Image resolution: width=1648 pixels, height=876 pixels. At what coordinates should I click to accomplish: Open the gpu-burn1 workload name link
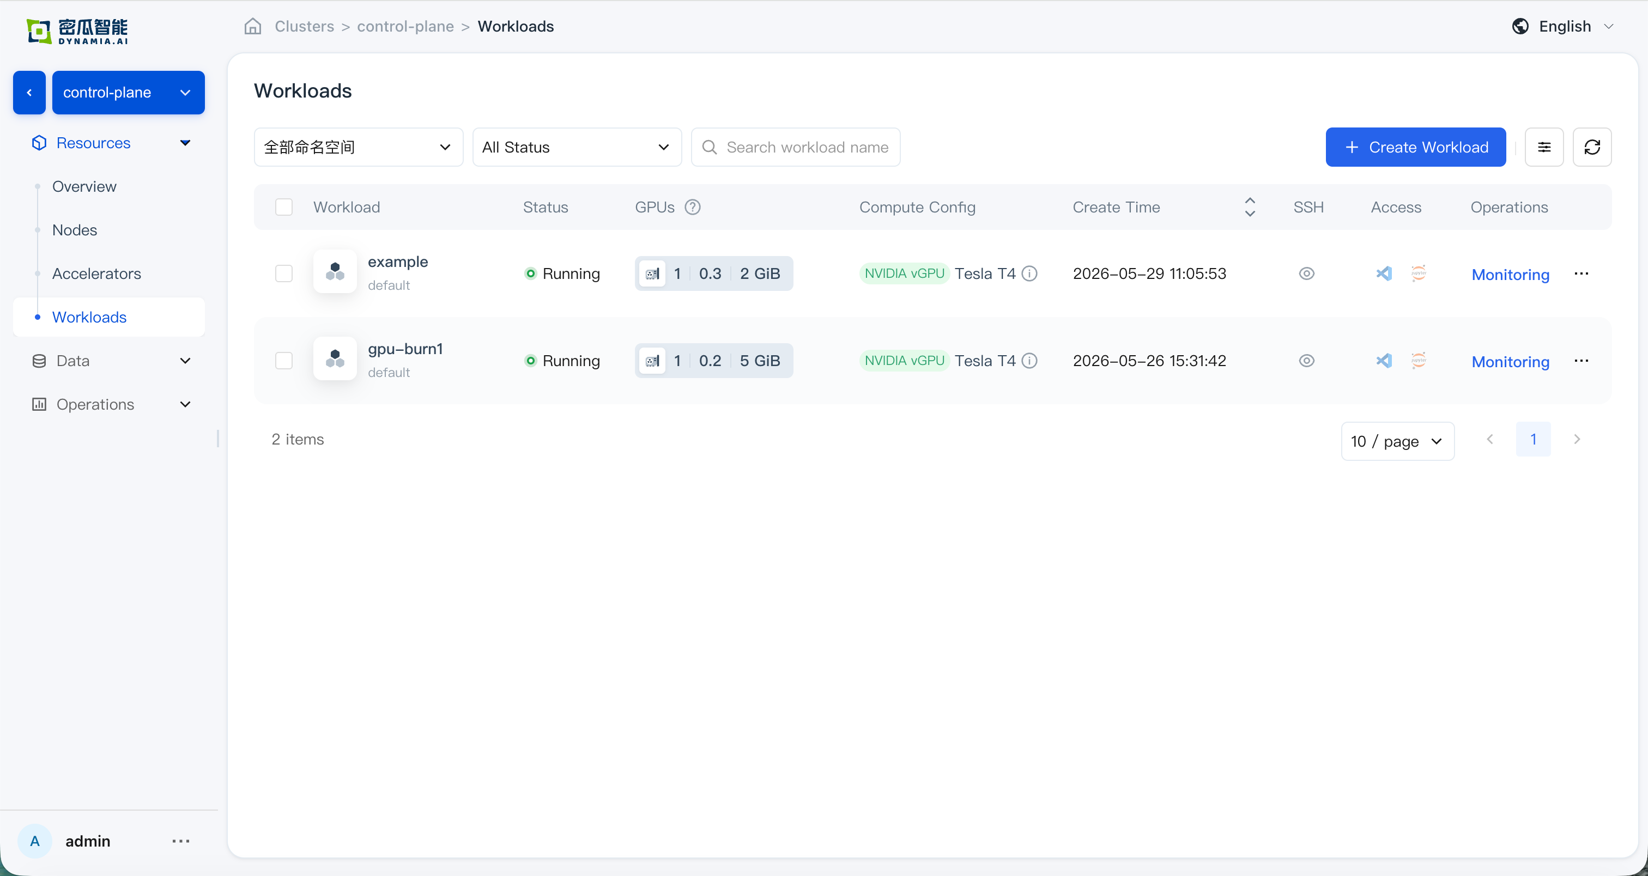coord(405,349)
